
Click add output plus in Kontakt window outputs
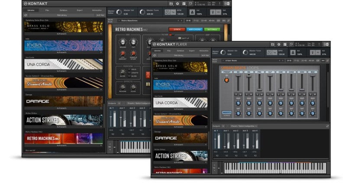pyautogui.click(x=119, y=103)
